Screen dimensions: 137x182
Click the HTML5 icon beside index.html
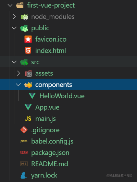tap(28, 50)
